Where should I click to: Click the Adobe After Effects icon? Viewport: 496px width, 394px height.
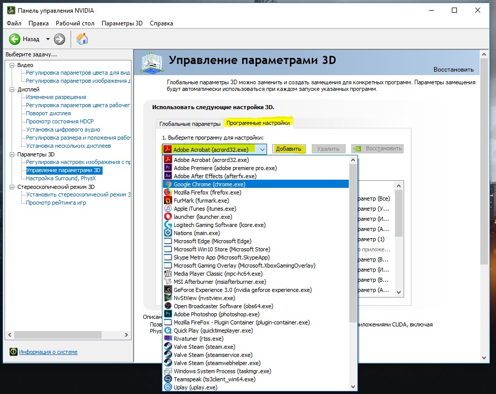(x=168, y=176)
